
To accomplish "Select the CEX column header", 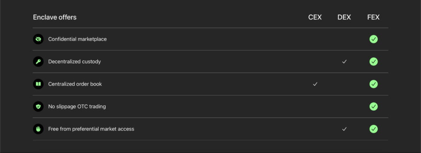I will point(315,17).
